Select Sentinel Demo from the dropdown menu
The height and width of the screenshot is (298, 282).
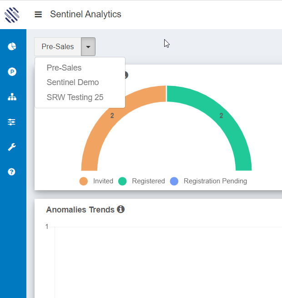(x=73, y=82)
